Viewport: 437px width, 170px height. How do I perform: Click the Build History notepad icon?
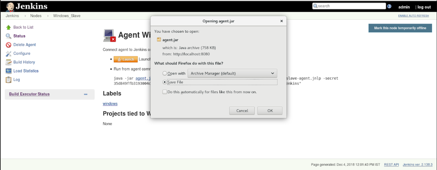click(x=8, y=62)
